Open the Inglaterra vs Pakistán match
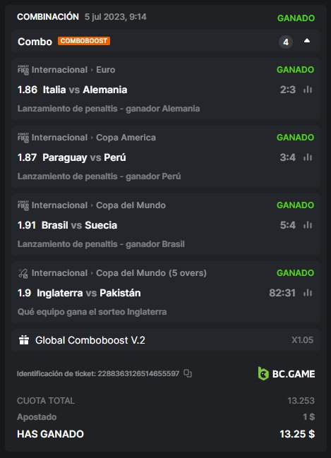331x458 pixels. coord(88,293)
